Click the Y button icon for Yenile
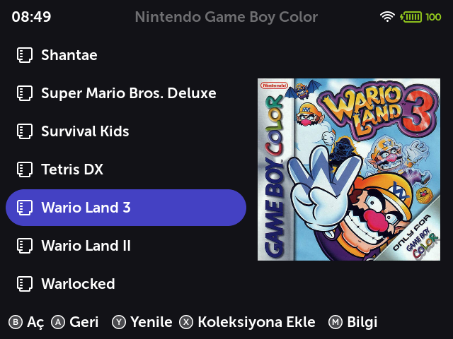 point(119,322)
